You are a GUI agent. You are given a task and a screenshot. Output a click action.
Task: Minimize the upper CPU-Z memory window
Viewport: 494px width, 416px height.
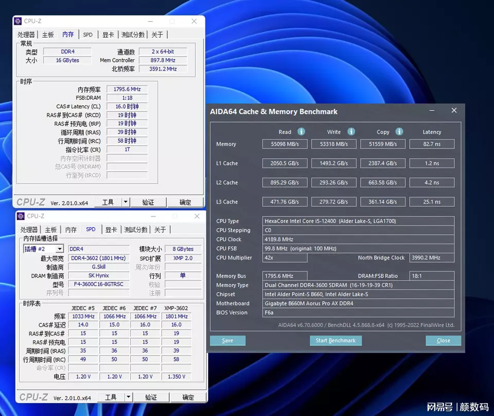coord(150,22)
